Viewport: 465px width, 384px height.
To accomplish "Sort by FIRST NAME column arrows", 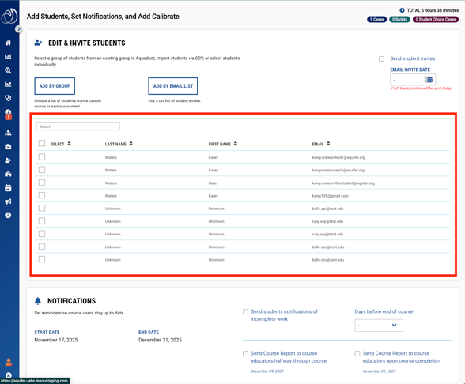I will [236, 144].
